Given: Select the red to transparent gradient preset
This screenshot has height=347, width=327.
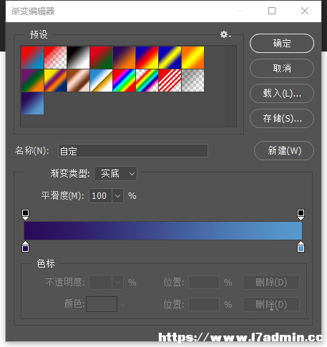Looking at the screenshot, I should click(x=55, y=57).
